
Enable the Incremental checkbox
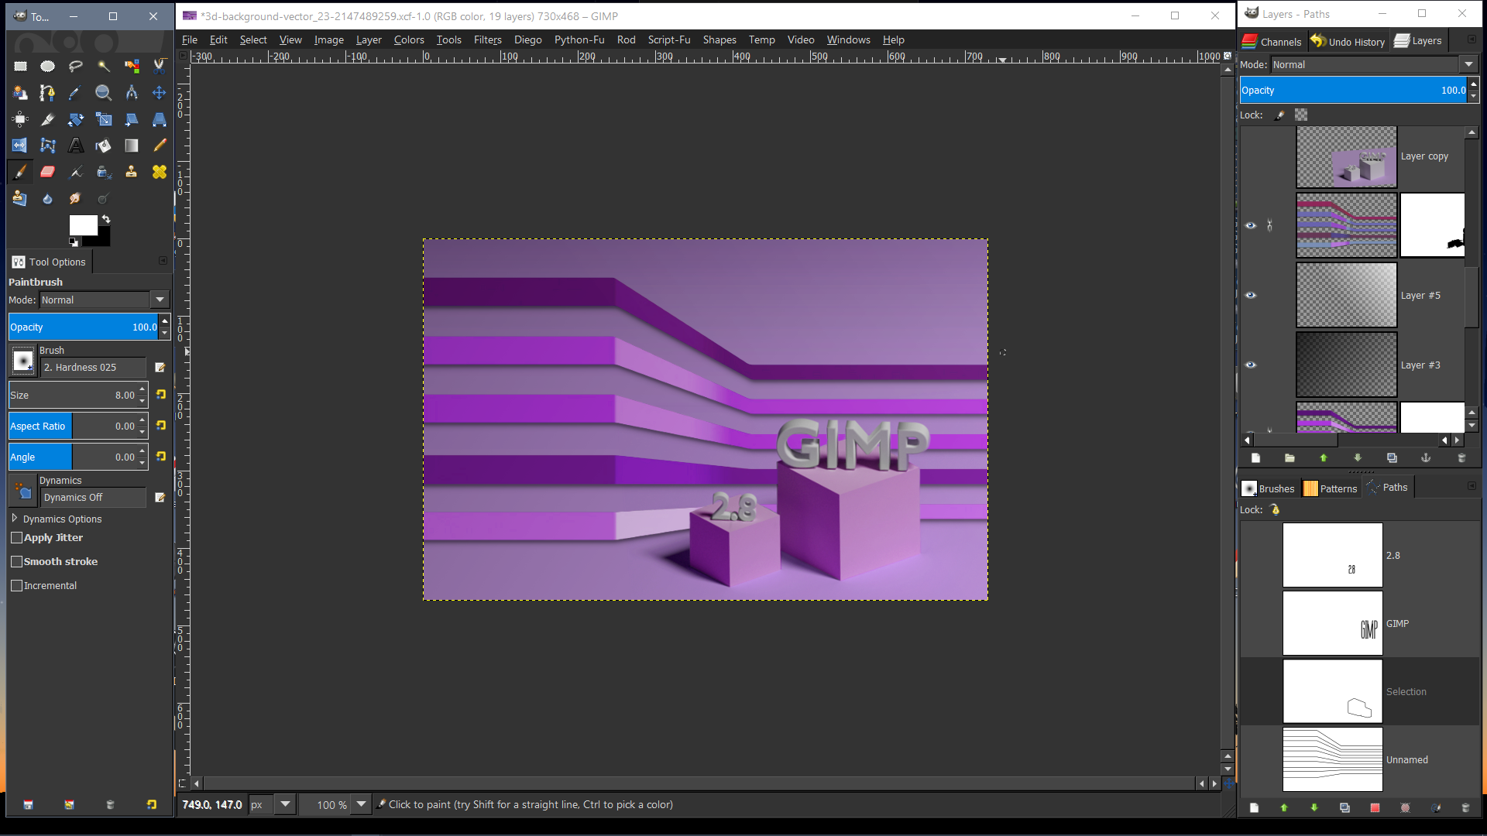click(x=16, y=586)
